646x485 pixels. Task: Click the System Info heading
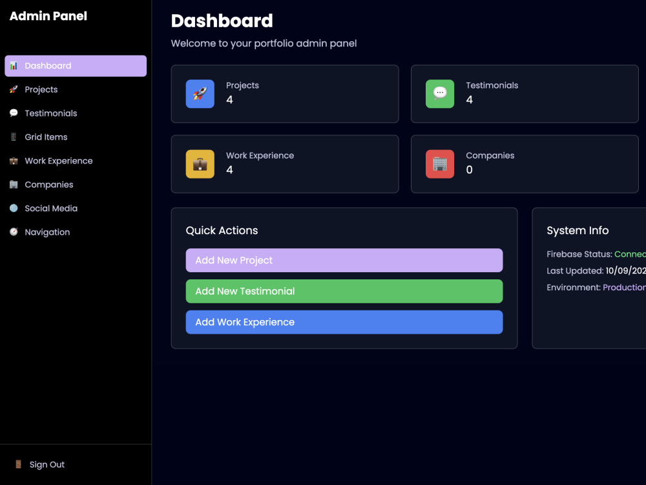[x=578, y=231]
